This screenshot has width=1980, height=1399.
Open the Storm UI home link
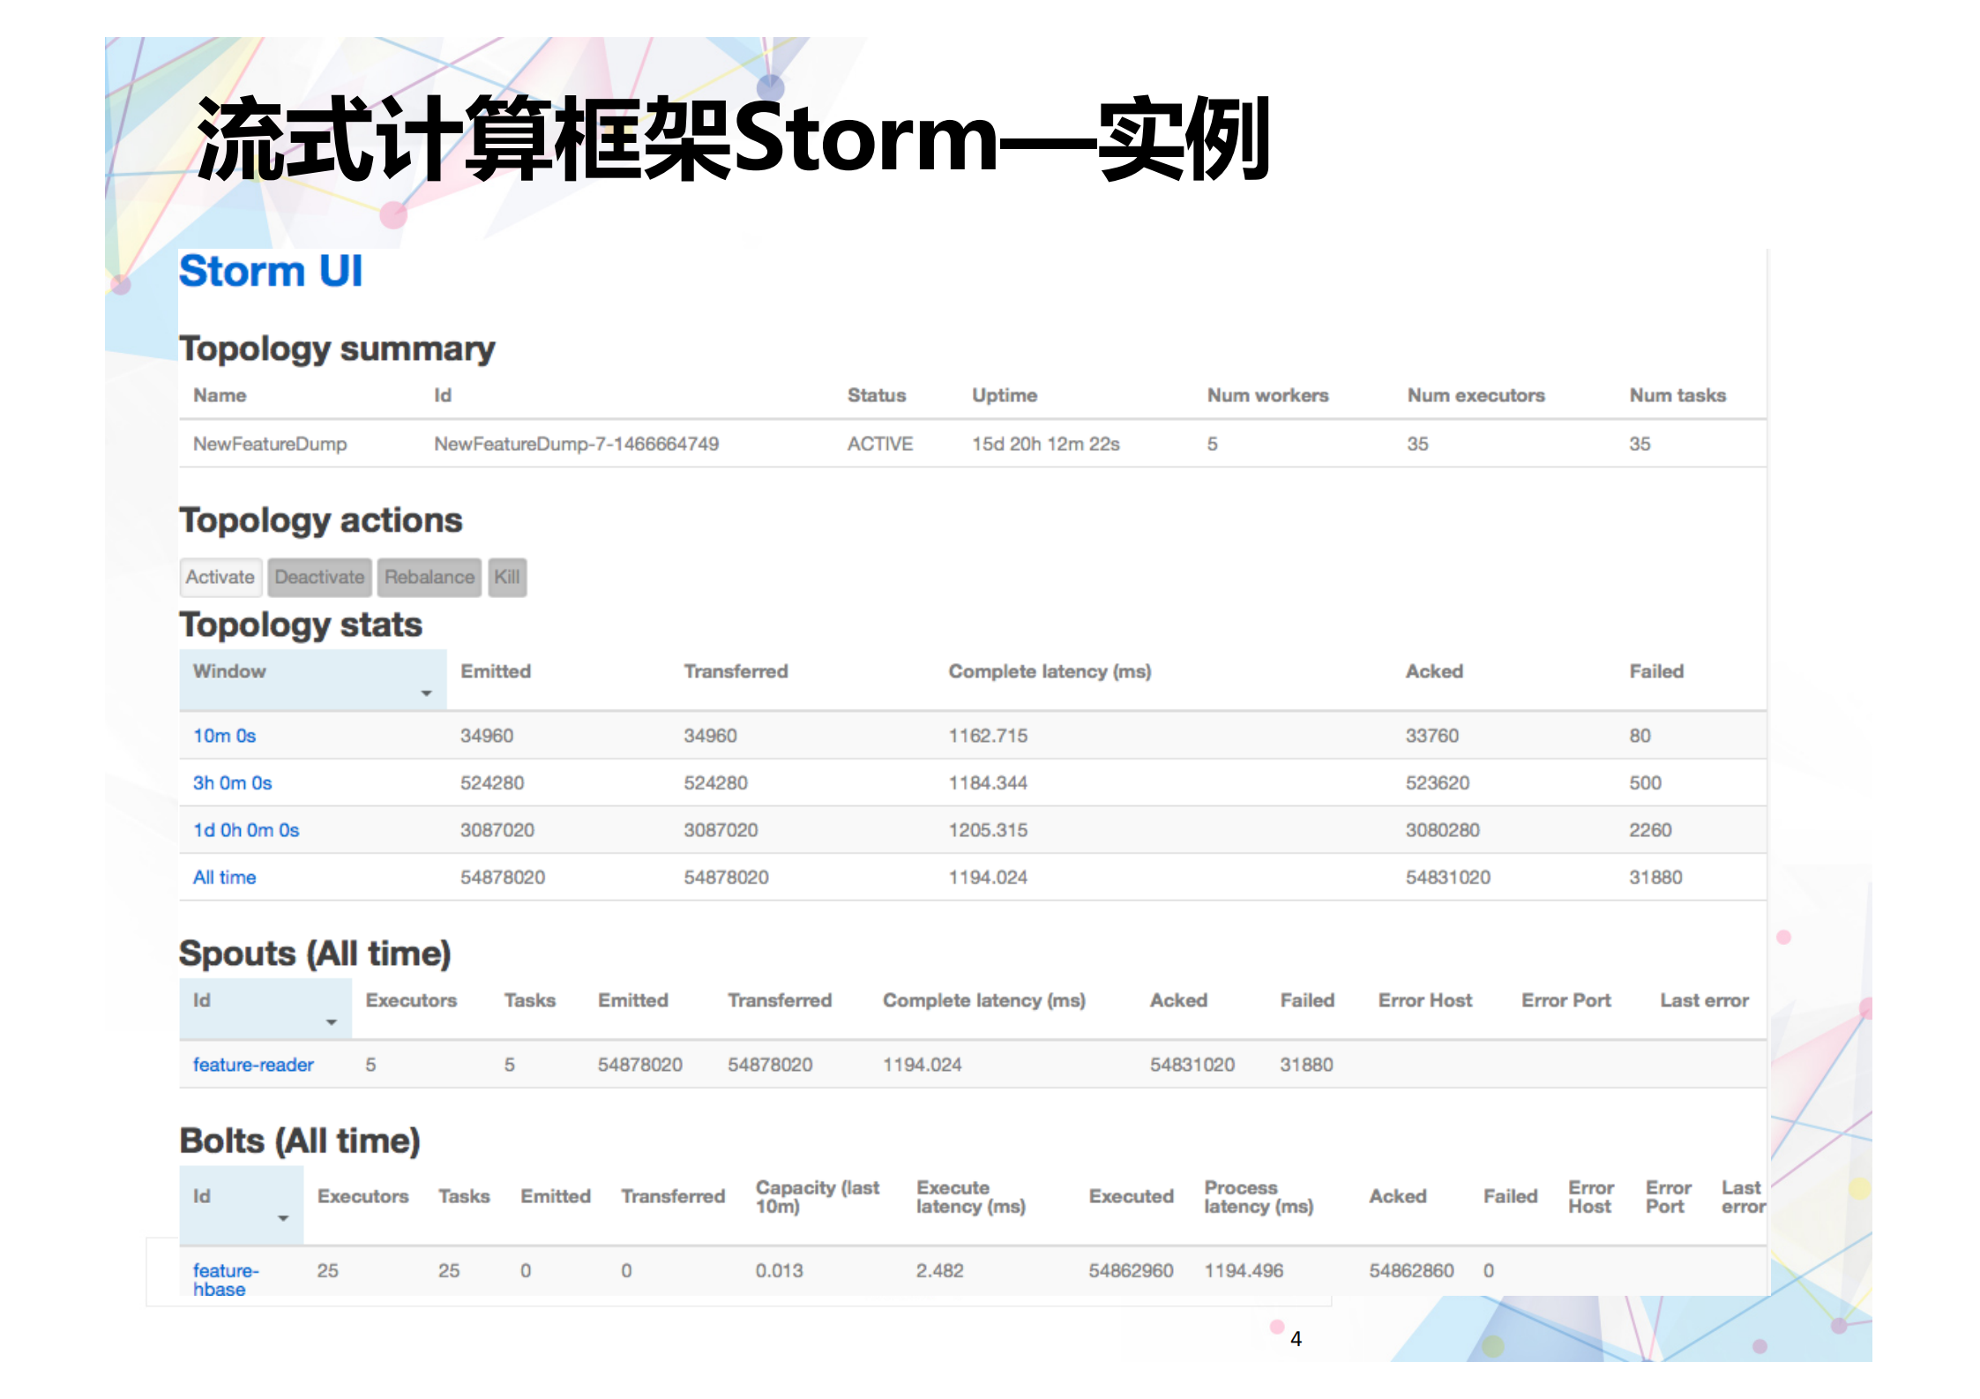[x=271, y=271]
